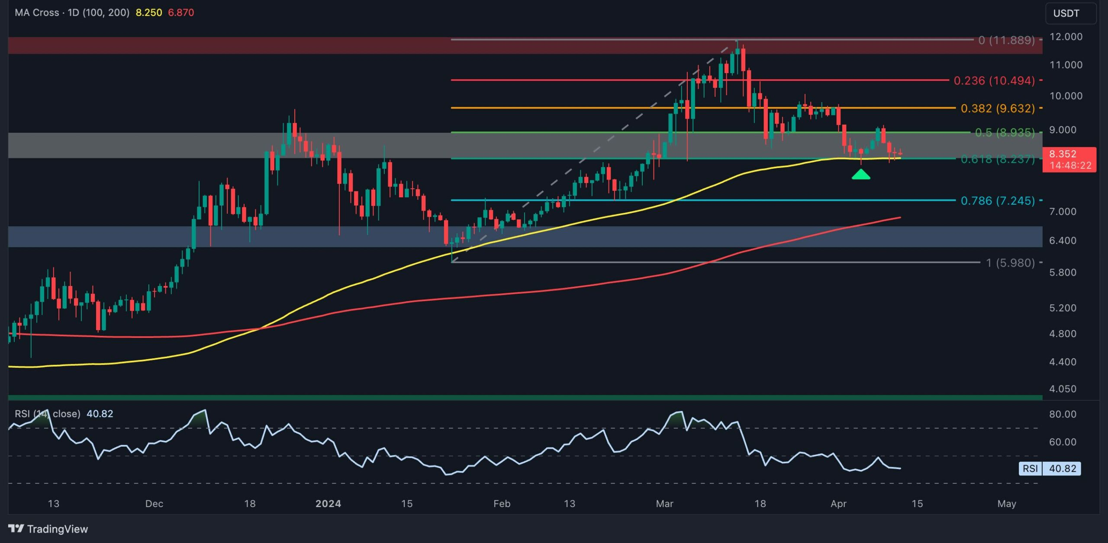Click the 0.382 (9.632) Fibonacci label
The width and height of the screenshot is (1108, 543).
click(998, 108)
